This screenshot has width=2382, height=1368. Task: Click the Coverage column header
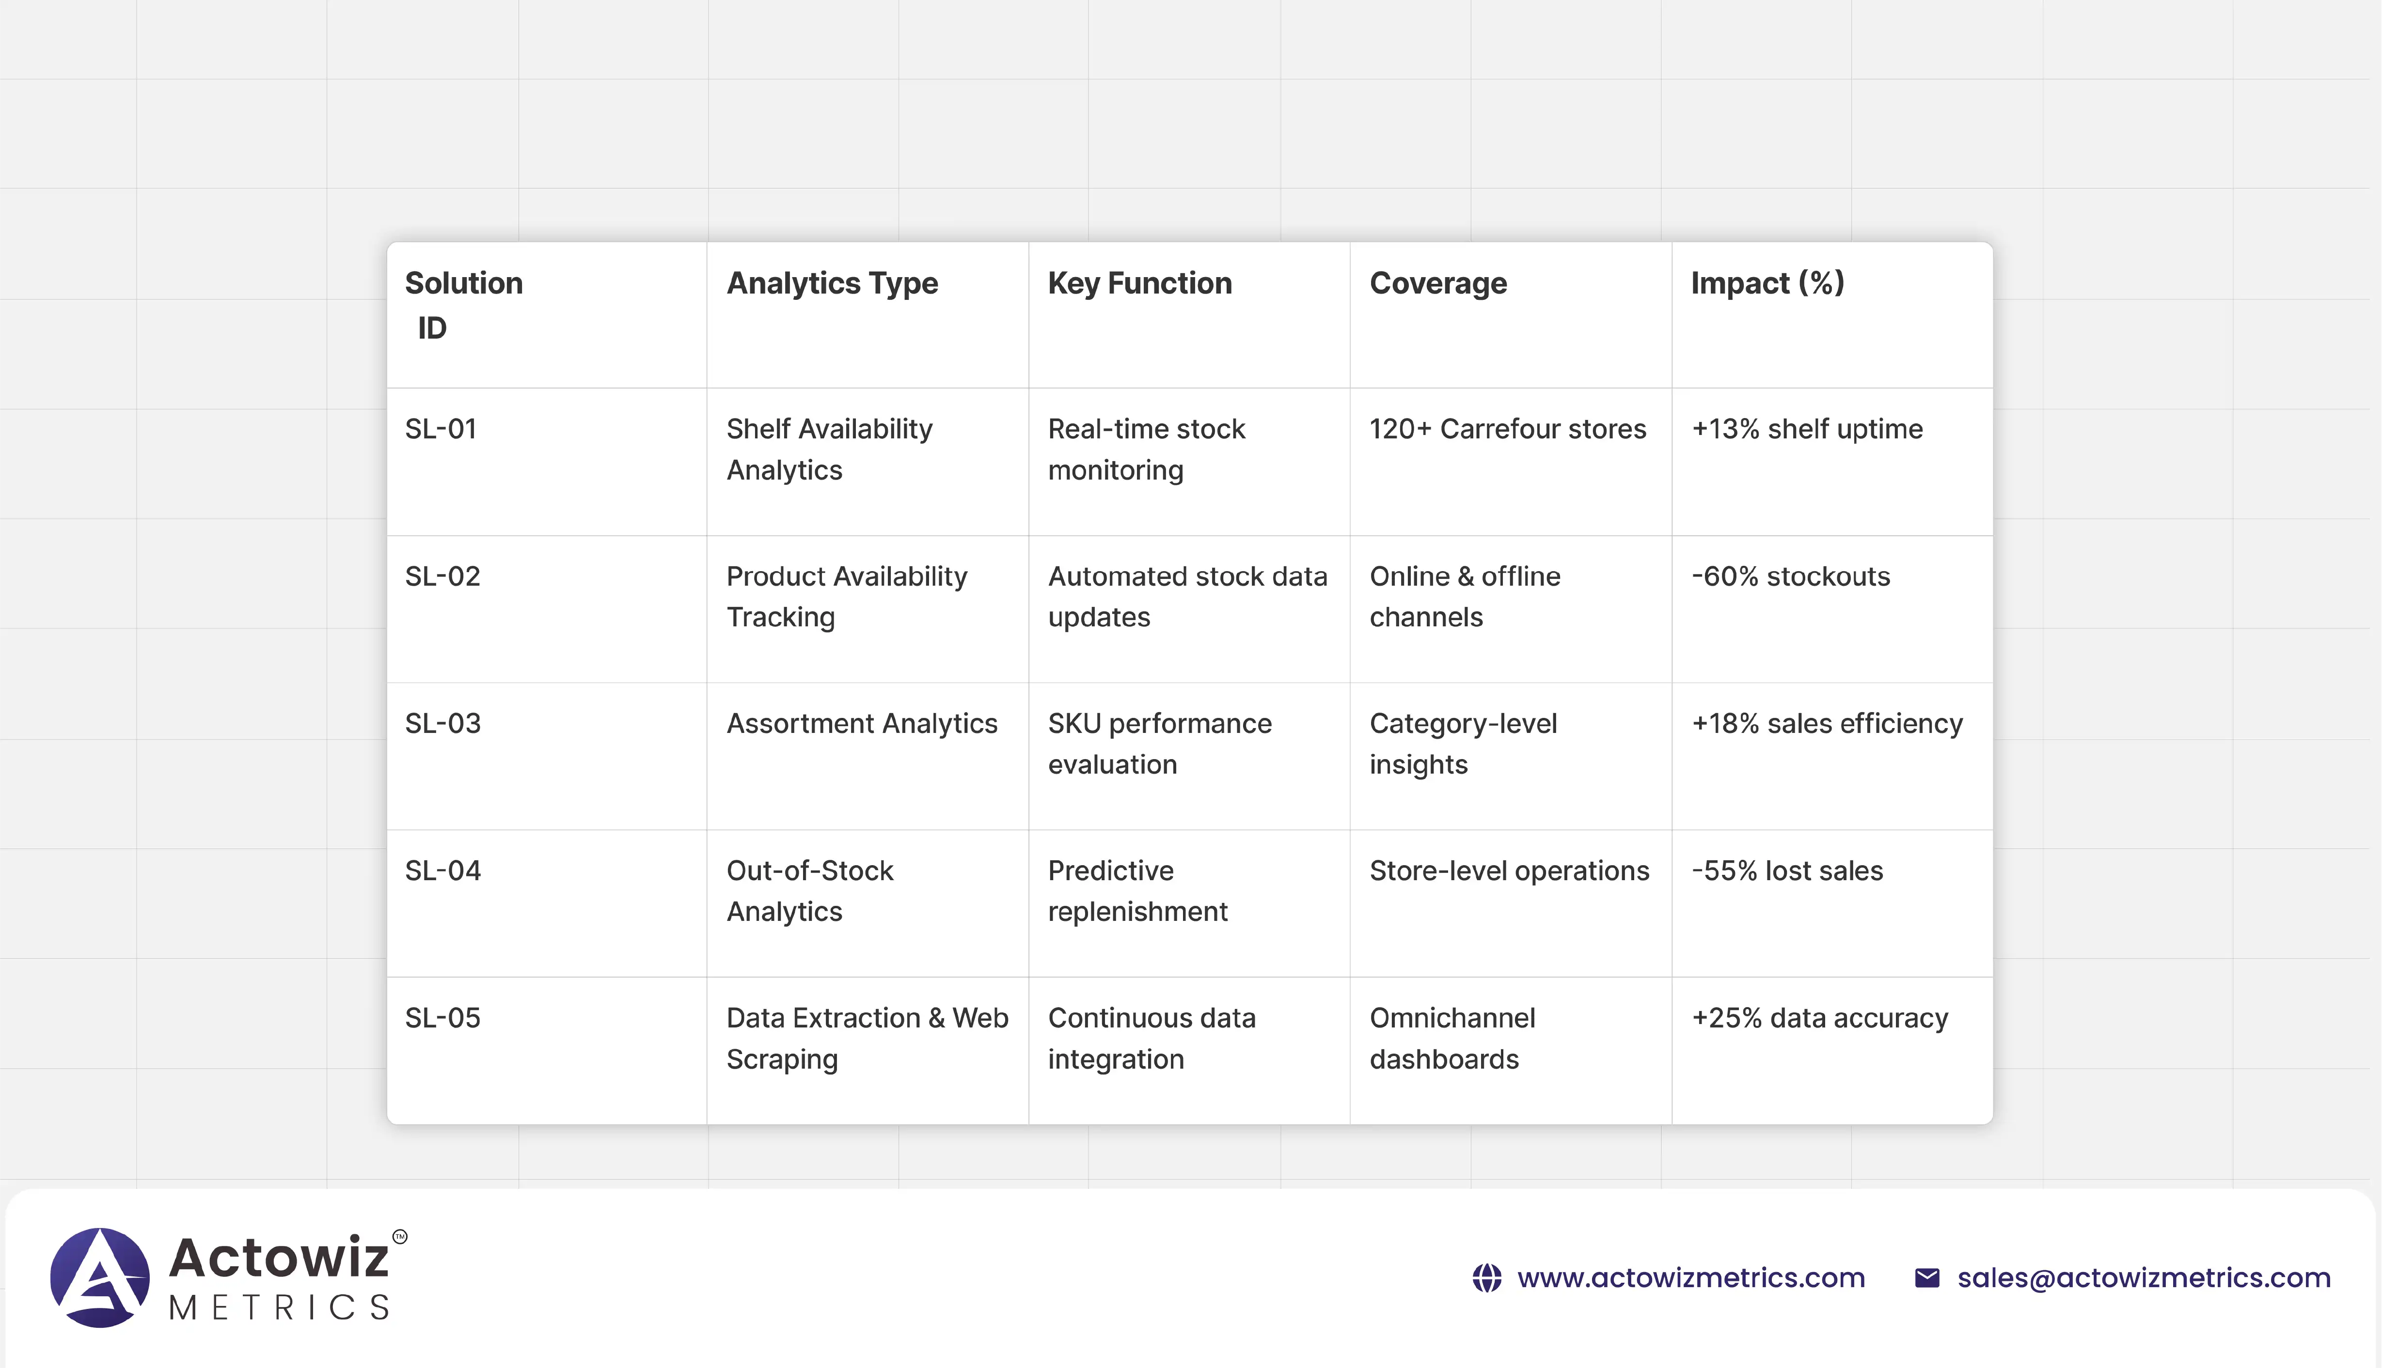[1437, 283]
